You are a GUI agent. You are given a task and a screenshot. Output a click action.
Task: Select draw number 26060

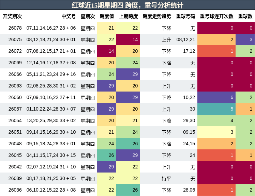pos(15,97)
